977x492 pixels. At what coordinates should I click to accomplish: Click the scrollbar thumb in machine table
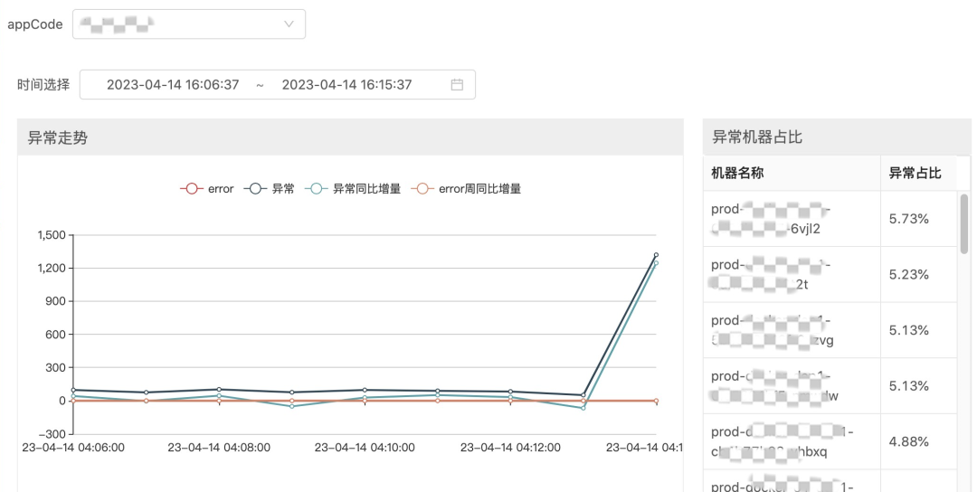[964, 223]
